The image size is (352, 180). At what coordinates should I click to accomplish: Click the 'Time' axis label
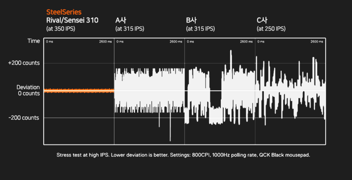point(34,41)
